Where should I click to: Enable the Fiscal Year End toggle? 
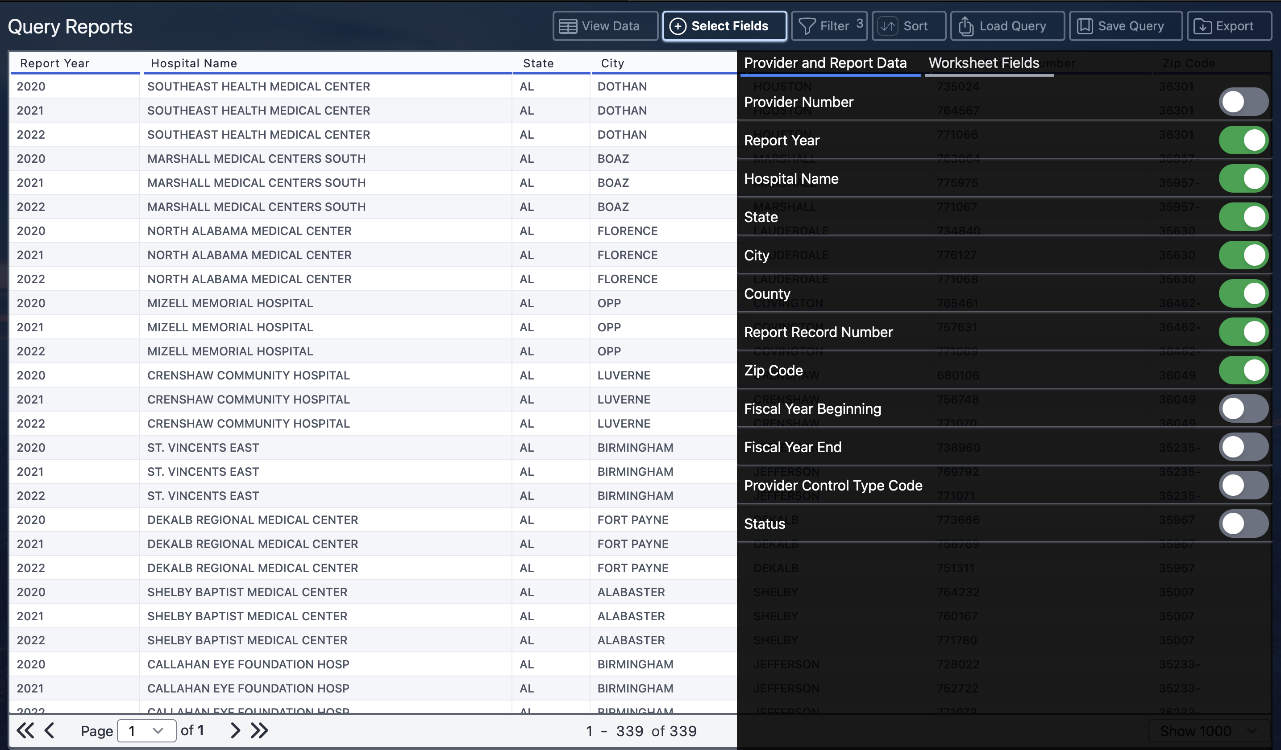(1244, 447)
